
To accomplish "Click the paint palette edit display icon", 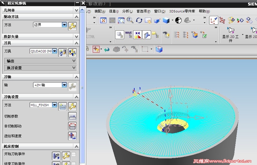I will [x=231, y=20].
